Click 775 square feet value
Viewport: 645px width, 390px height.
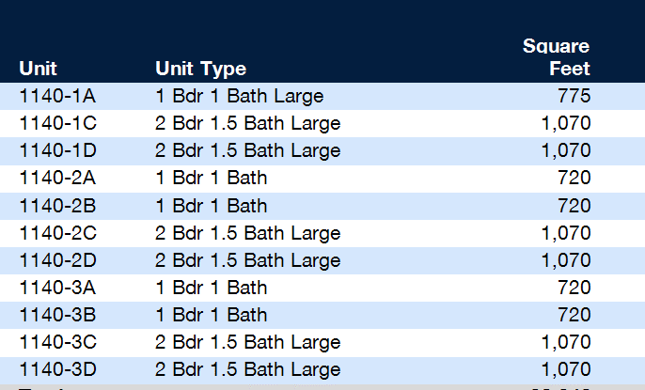[574, 96]
